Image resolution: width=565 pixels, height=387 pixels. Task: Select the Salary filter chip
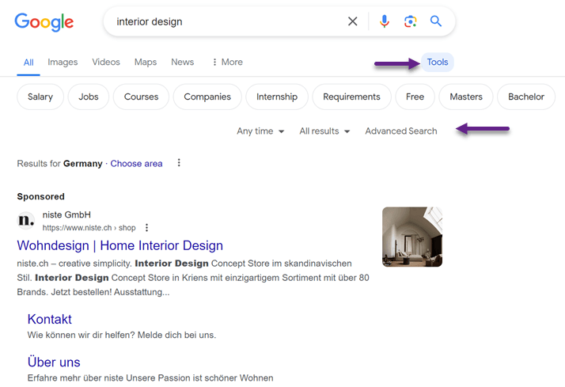pos(40,97)
